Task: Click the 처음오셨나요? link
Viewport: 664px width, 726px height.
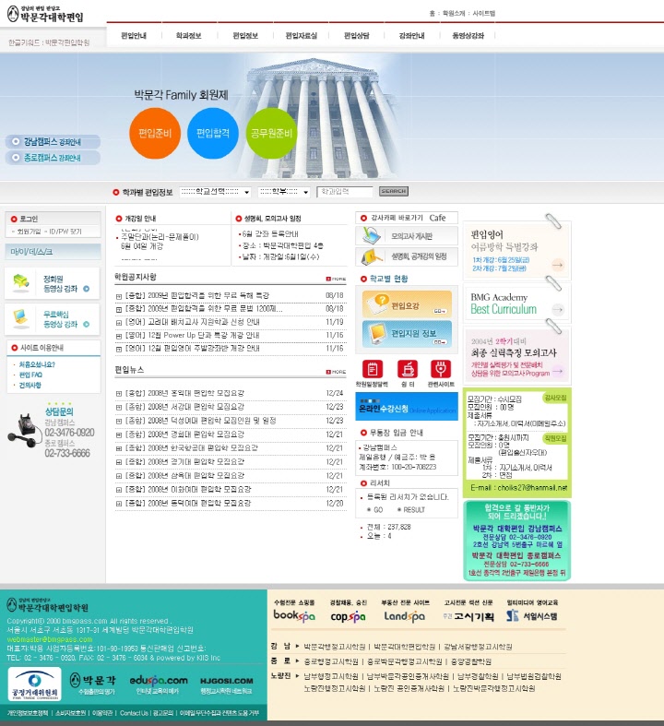Action: tap(37, 365)
